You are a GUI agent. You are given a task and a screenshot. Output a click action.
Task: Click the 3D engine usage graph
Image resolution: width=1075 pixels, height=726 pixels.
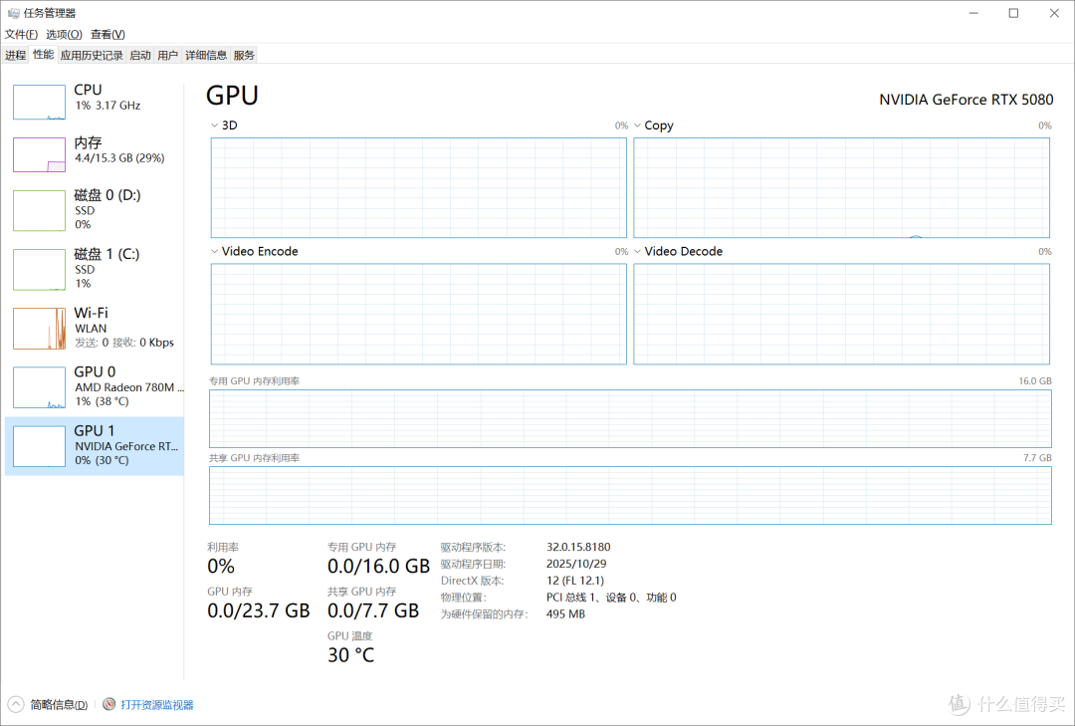419,188
